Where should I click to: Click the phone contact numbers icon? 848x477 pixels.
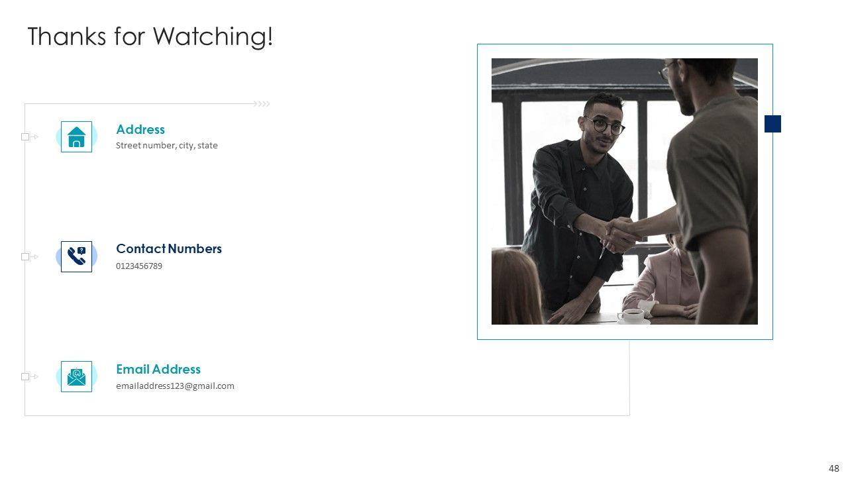coord(76,256)
